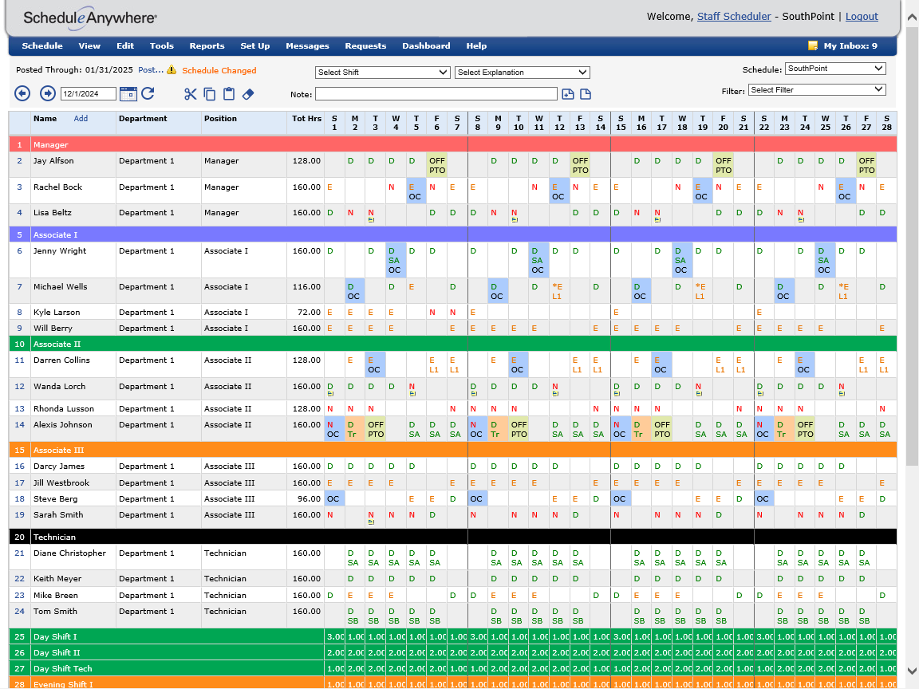Advance to the next schedule period arrow
Viewport: 919px width, 689px height.
tap(48, 94)
